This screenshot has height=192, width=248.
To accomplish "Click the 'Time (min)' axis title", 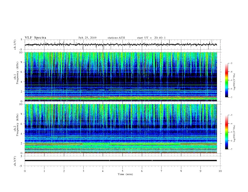I will [x=125, y=174].
